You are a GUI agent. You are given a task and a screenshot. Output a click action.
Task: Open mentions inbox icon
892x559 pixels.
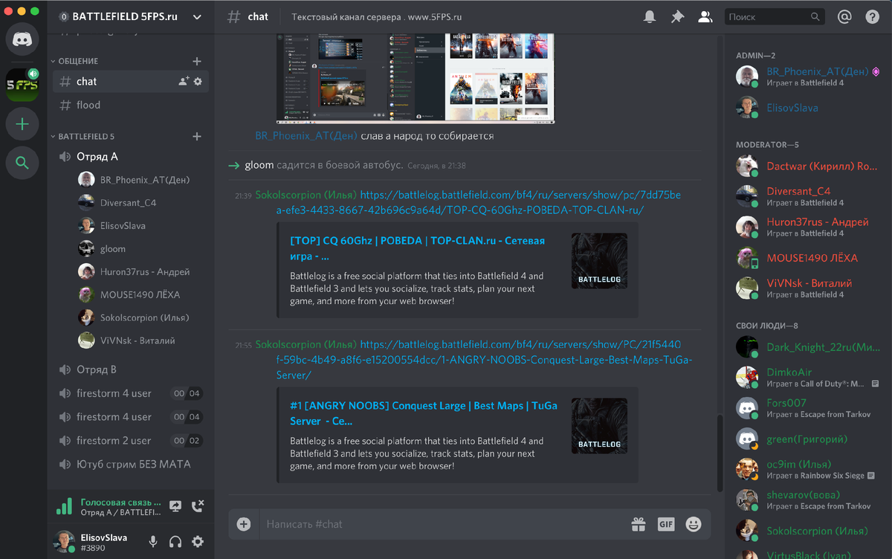tap(844, 16)
